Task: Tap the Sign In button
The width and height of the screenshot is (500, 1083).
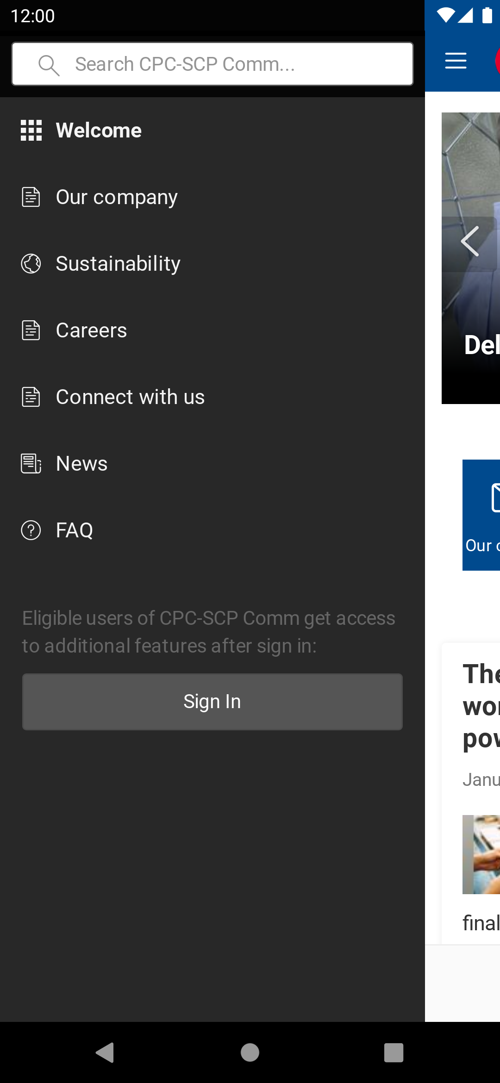Action: [212, 702]
